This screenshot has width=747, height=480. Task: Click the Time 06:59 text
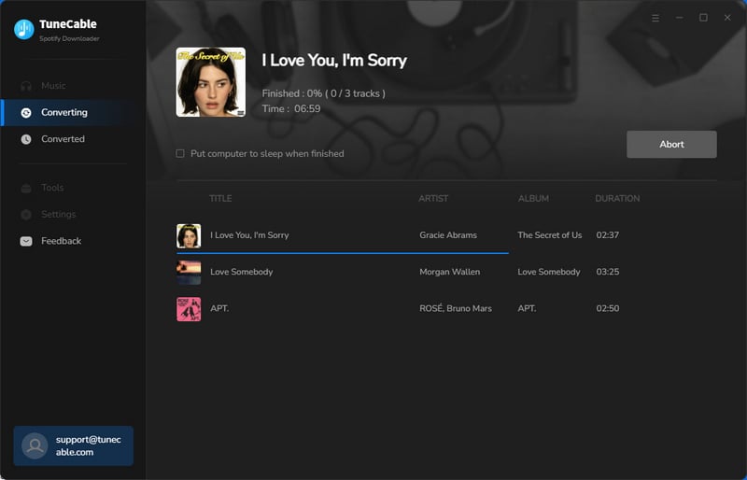(291, 108)
